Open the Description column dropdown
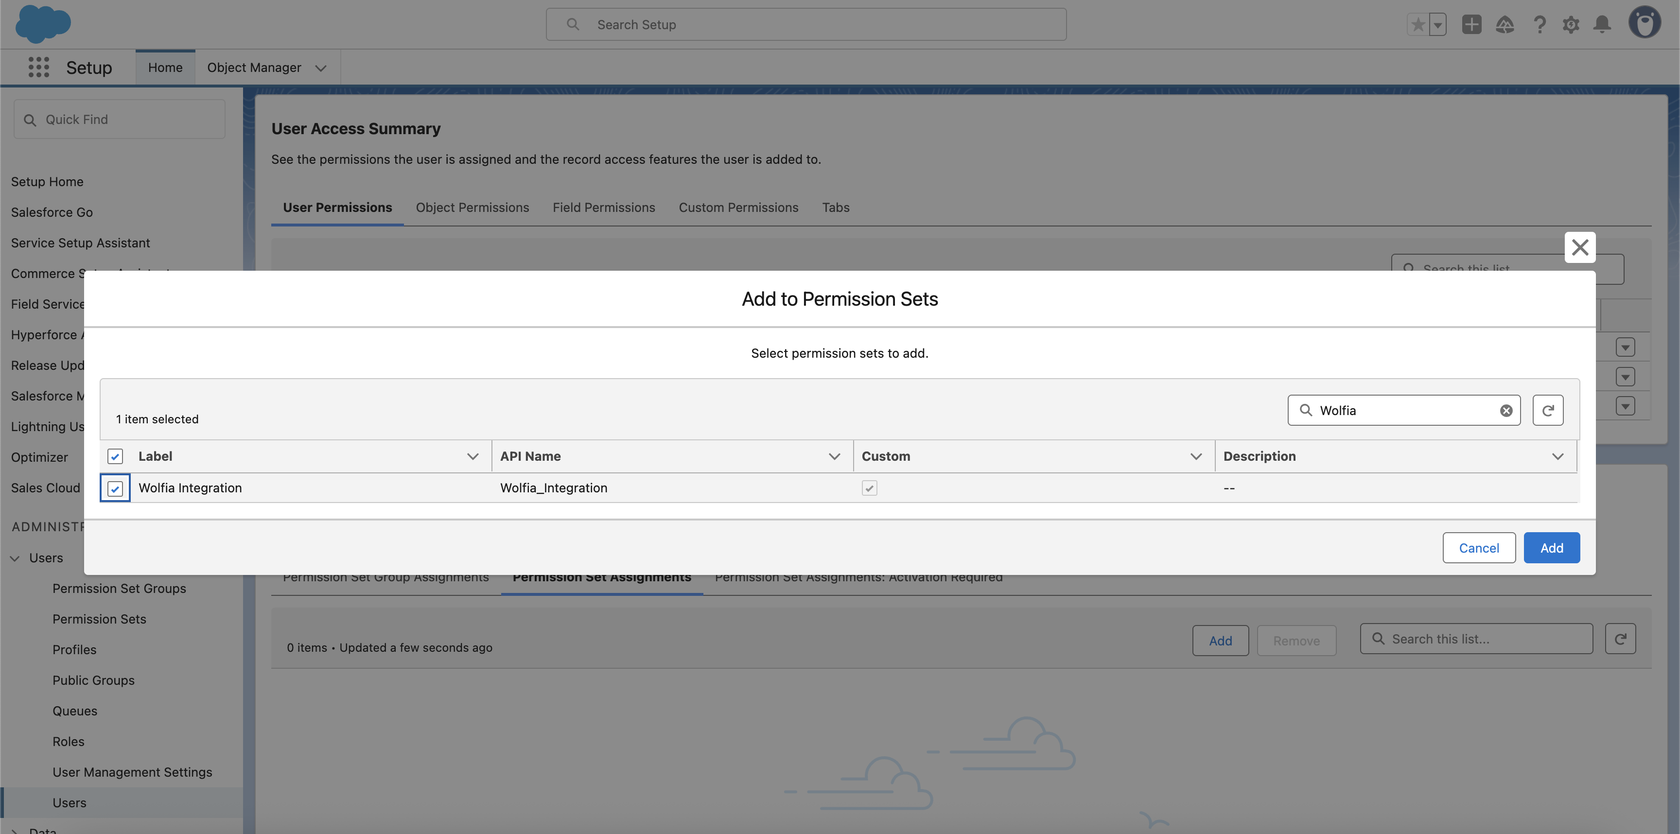 coord(1558,456)
